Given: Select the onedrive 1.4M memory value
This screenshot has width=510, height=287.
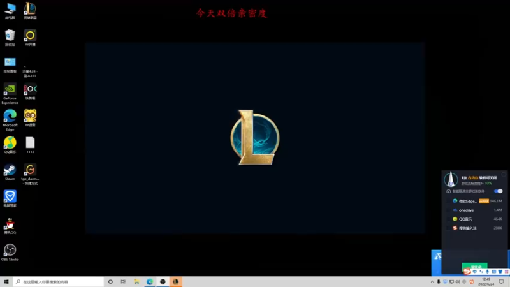Looking at the screenshot, I should click(498, 210).
